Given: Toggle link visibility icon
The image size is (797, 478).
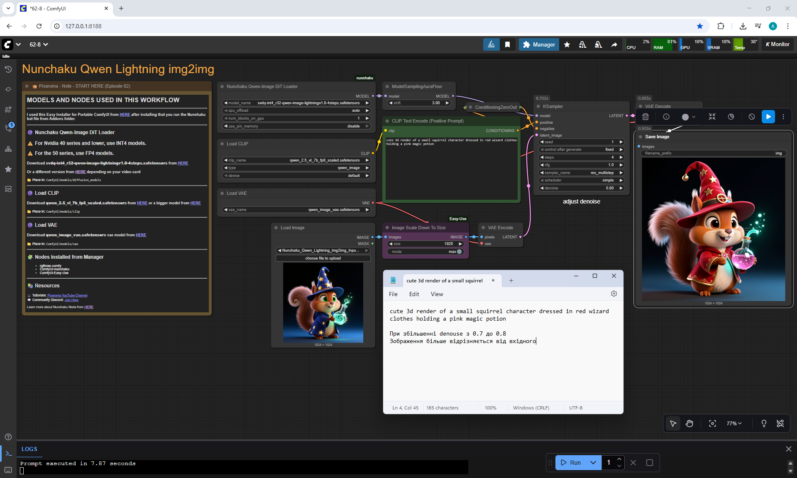Looking at the screenshot, I should coord(780,423).
